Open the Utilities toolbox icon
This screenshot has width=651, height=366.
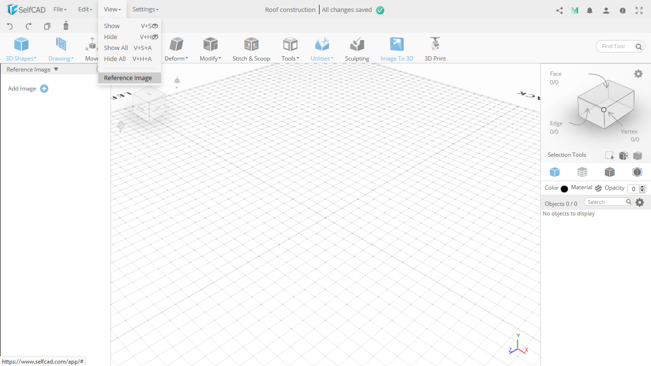(x=322, y=44)
